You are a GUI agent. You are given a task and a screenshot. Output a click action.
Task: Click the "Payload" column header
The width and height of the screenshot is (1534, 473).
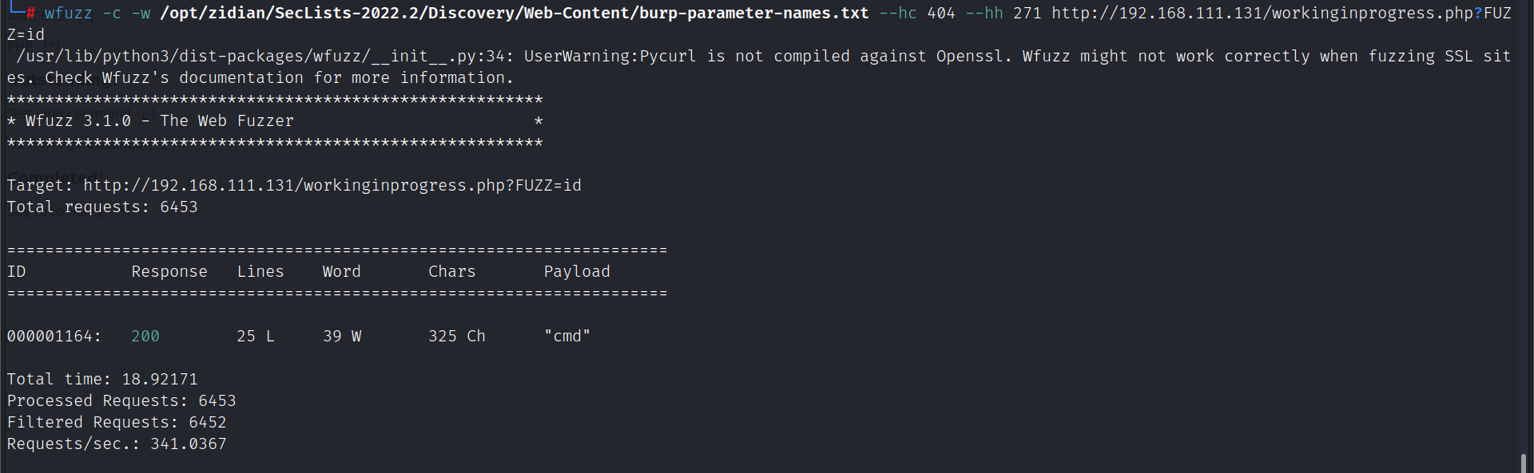tap(577, 272)
